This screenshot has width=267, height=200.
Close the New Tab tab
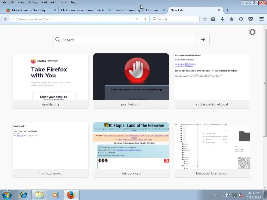pyautogui.click(x=219, y=10)
